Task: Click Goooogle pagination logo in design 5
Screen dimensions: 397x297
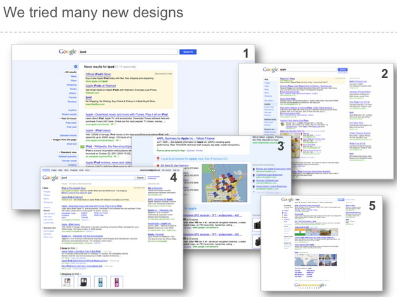Action: tap(310, 285)
